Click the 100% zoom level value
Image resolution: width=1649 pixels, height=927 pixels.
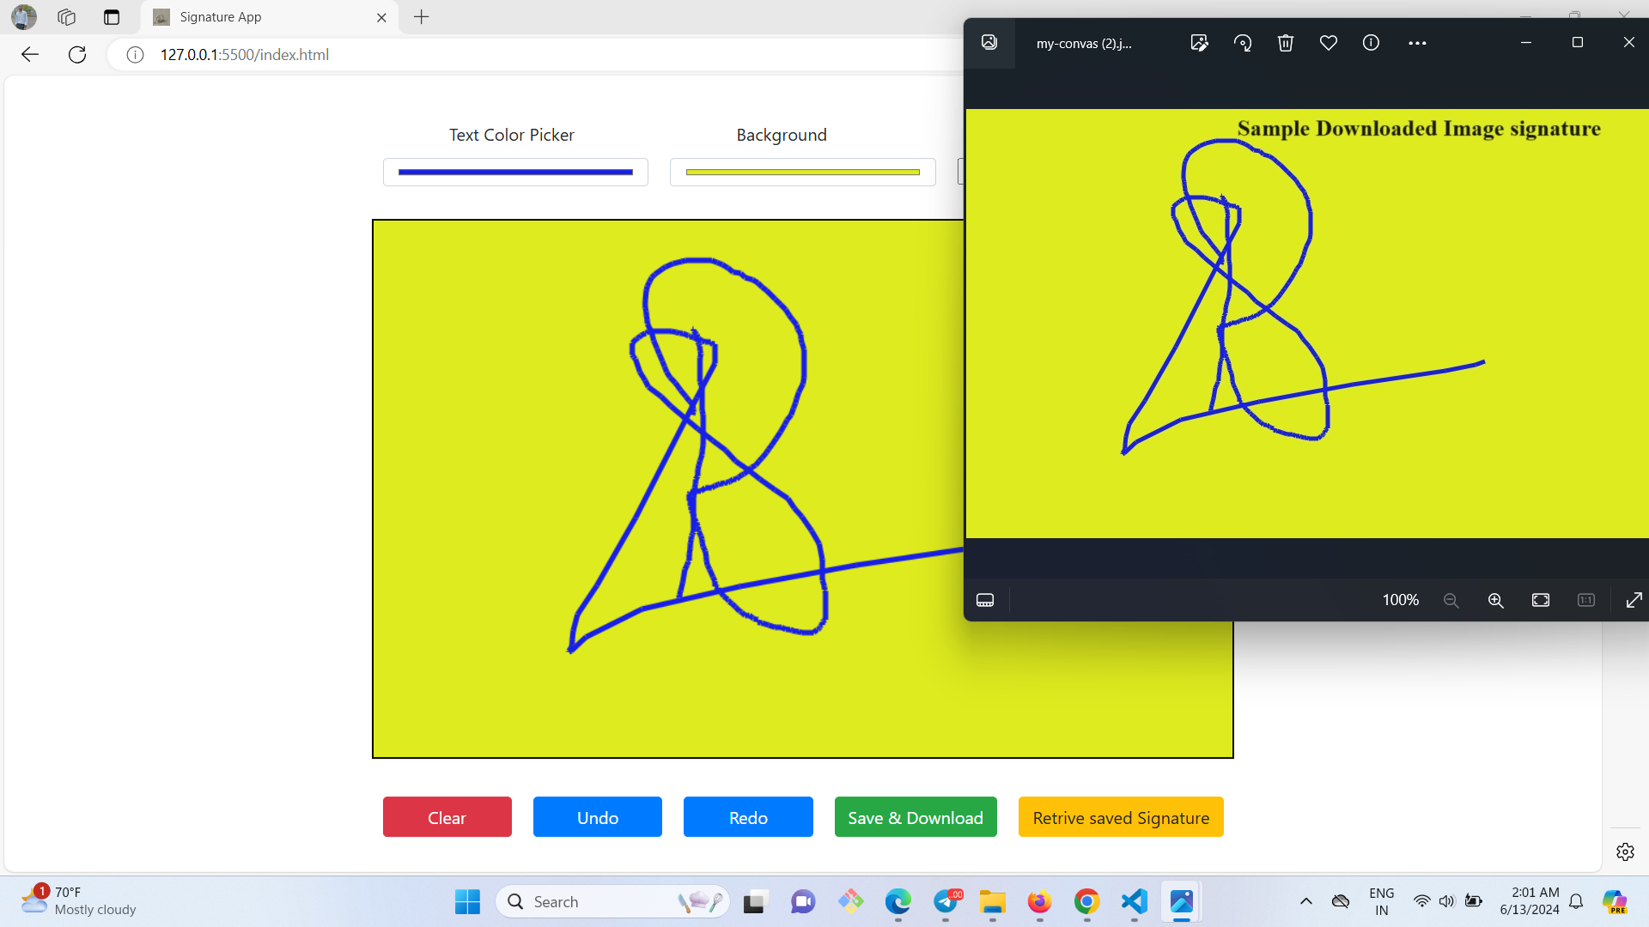click(x=1401, y=600)
